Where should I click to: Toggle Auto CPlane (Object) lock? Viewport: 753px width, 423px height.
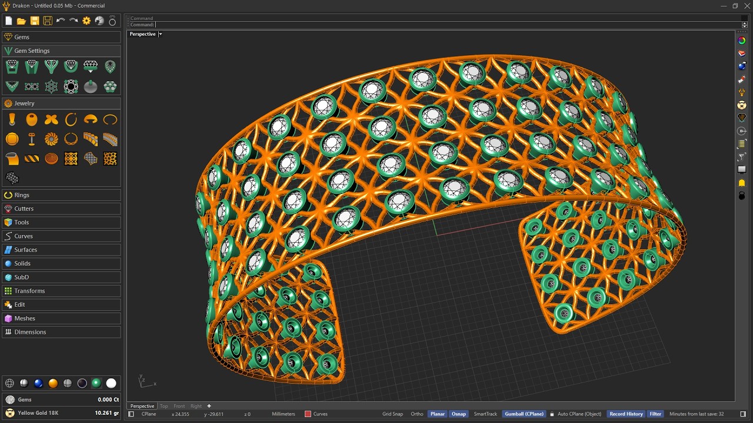click(552, 414)
